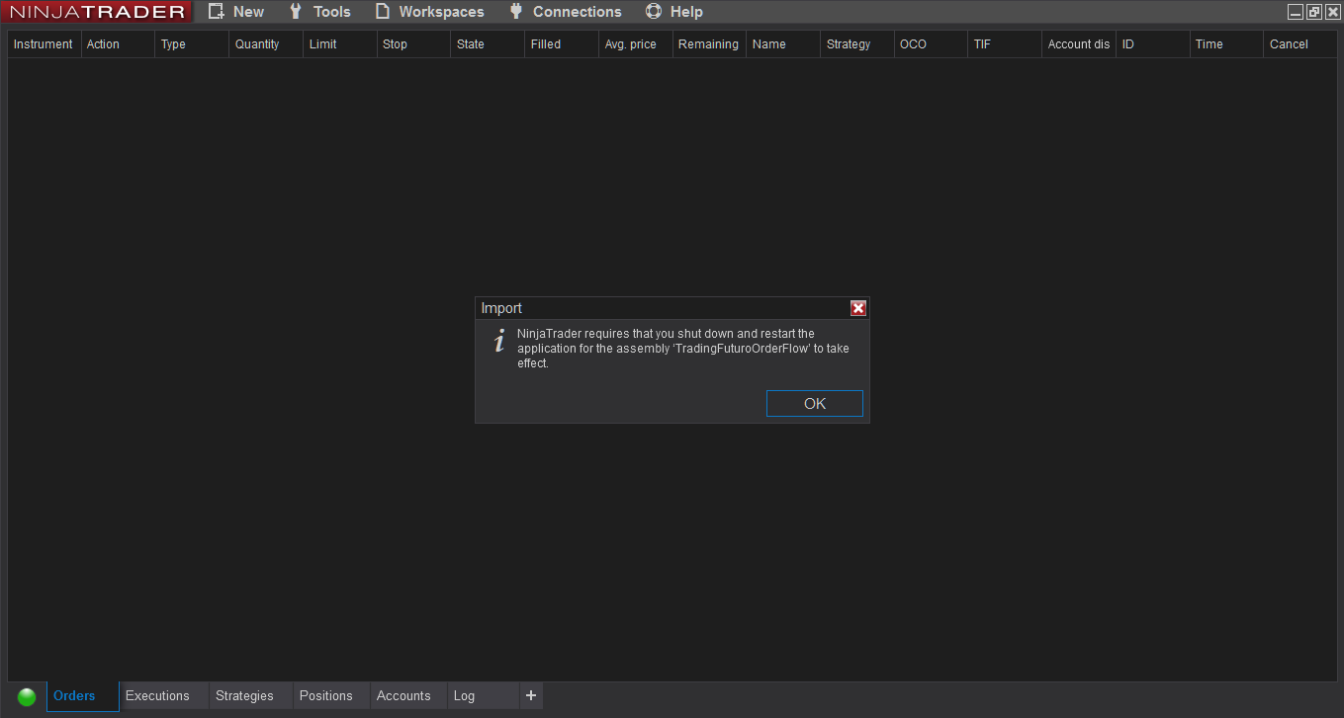The width and height of the screenshot is (1344, 718).
Task: Switch to the Strategies tab
Action: click(251, 696)
